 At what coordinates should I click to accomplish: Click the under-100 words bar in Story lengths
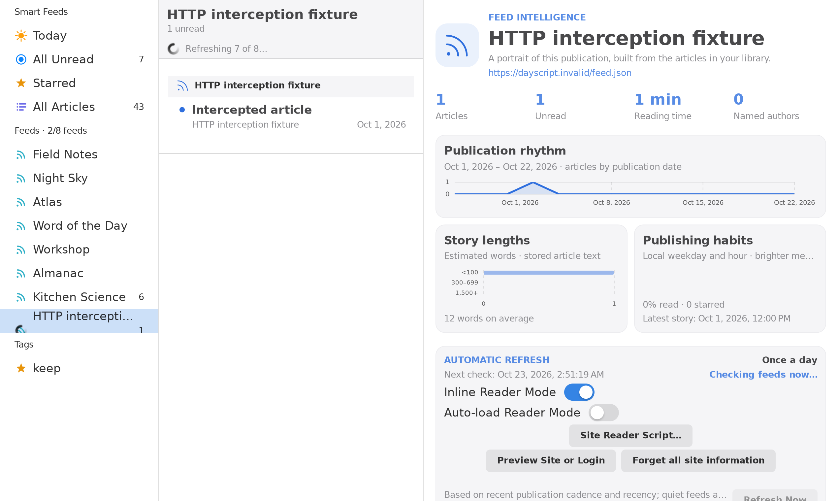click(x=549, y=272)
